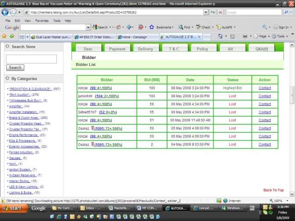Viewport: 295px width, 221px height.
Task: Click the Print icon in command bar
Action: pyautogui.click(x=245, y=36)
